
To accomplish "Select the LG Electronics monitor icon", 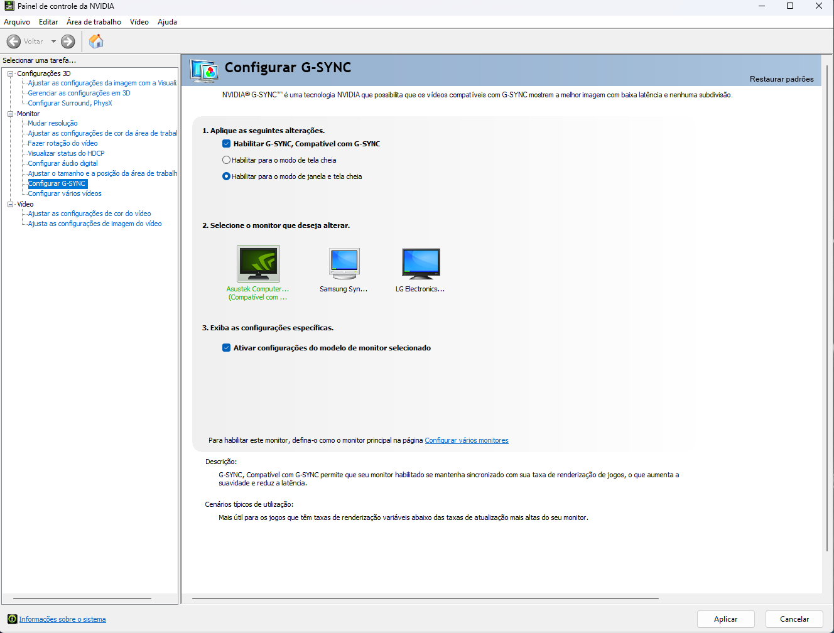I will pos(421,263).
